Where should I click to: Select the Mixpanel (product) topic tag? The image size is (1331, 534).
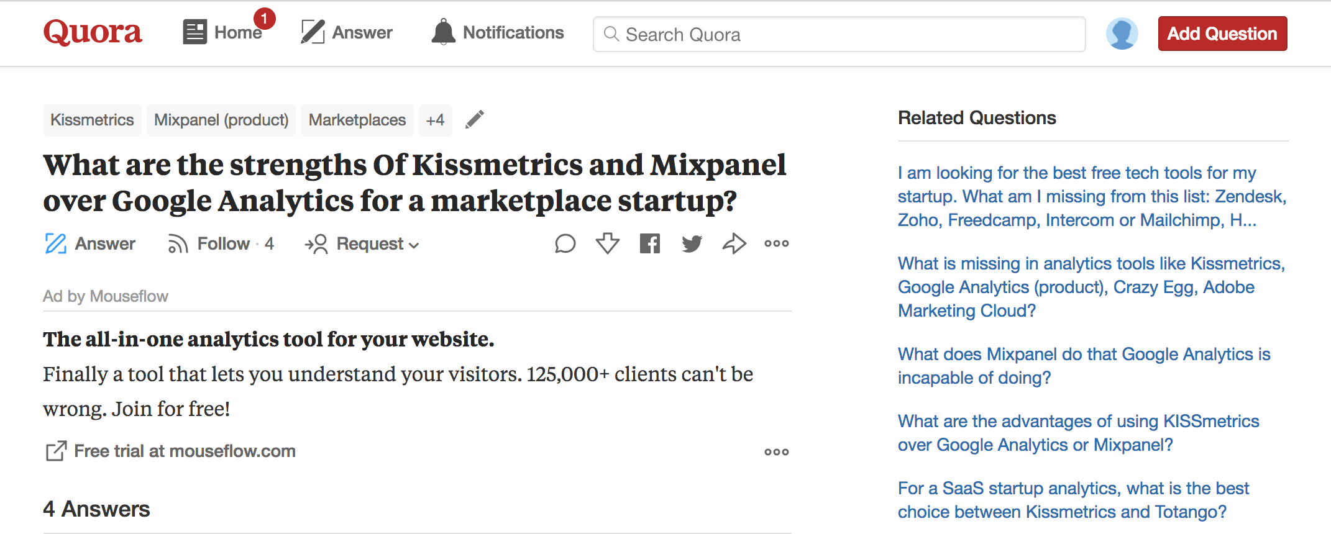click(x=221, y=120)
